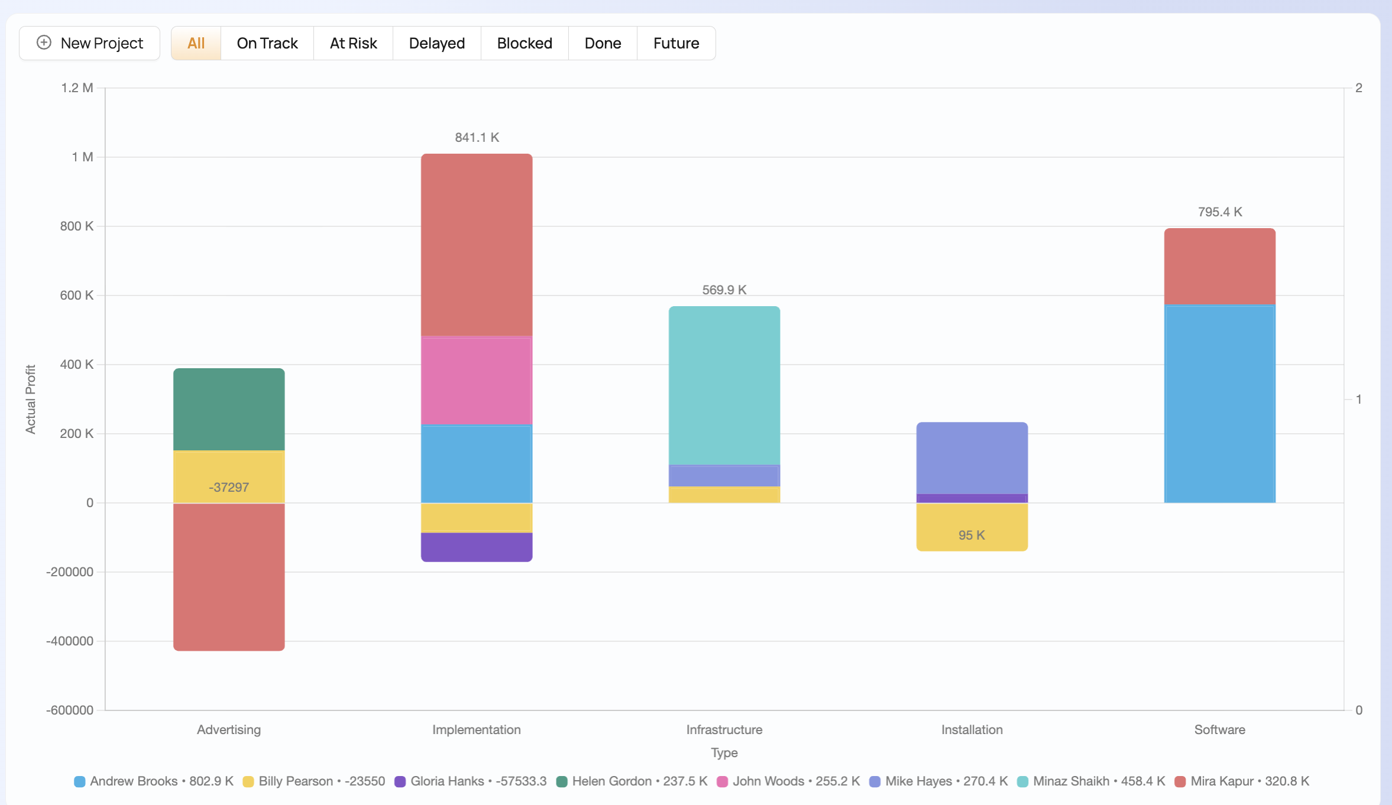The image size is (1392, 805).
Task: Open the Blocked filter tab
Action: pyautogui.click(x=525, y=43)
